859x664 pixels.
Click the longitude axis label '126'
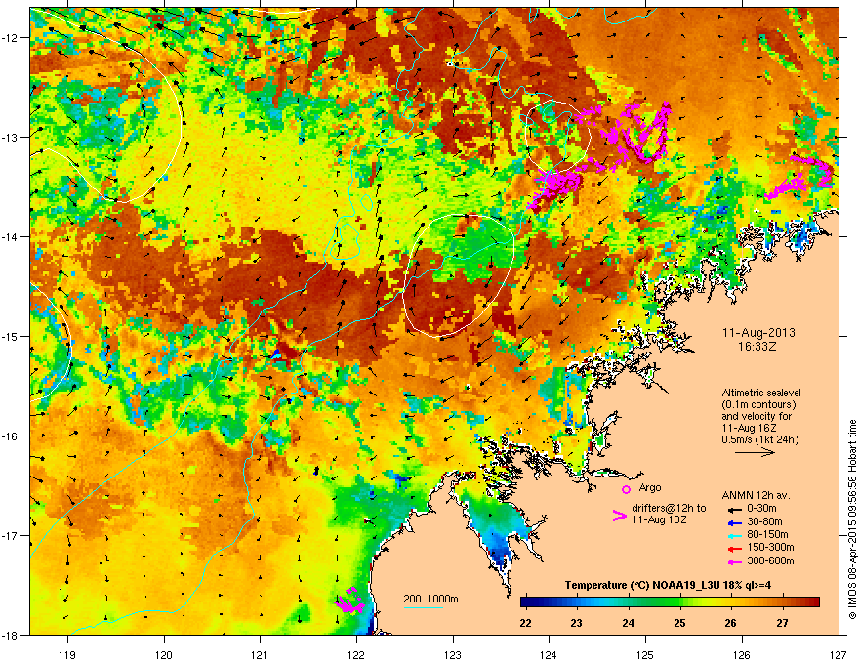742,655
